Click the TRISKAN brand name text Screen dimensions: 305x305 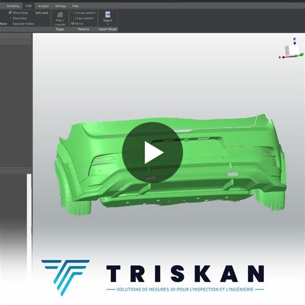185,274
